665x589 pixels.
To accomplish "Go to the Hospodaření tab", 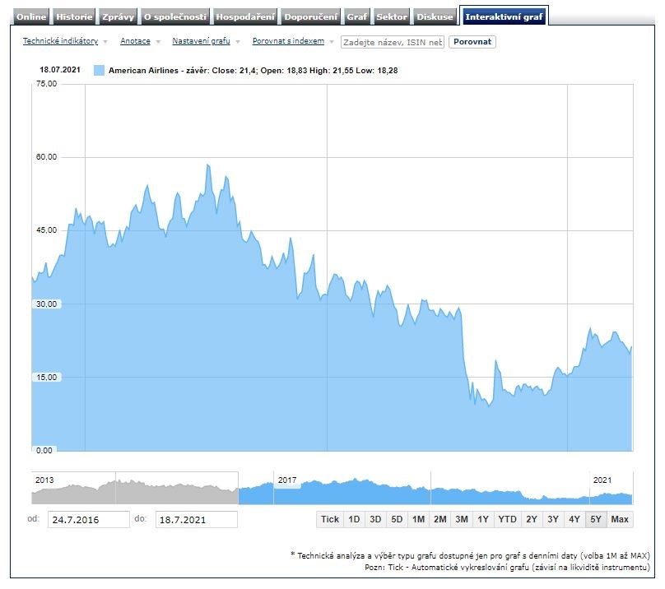I will [245, 16].
